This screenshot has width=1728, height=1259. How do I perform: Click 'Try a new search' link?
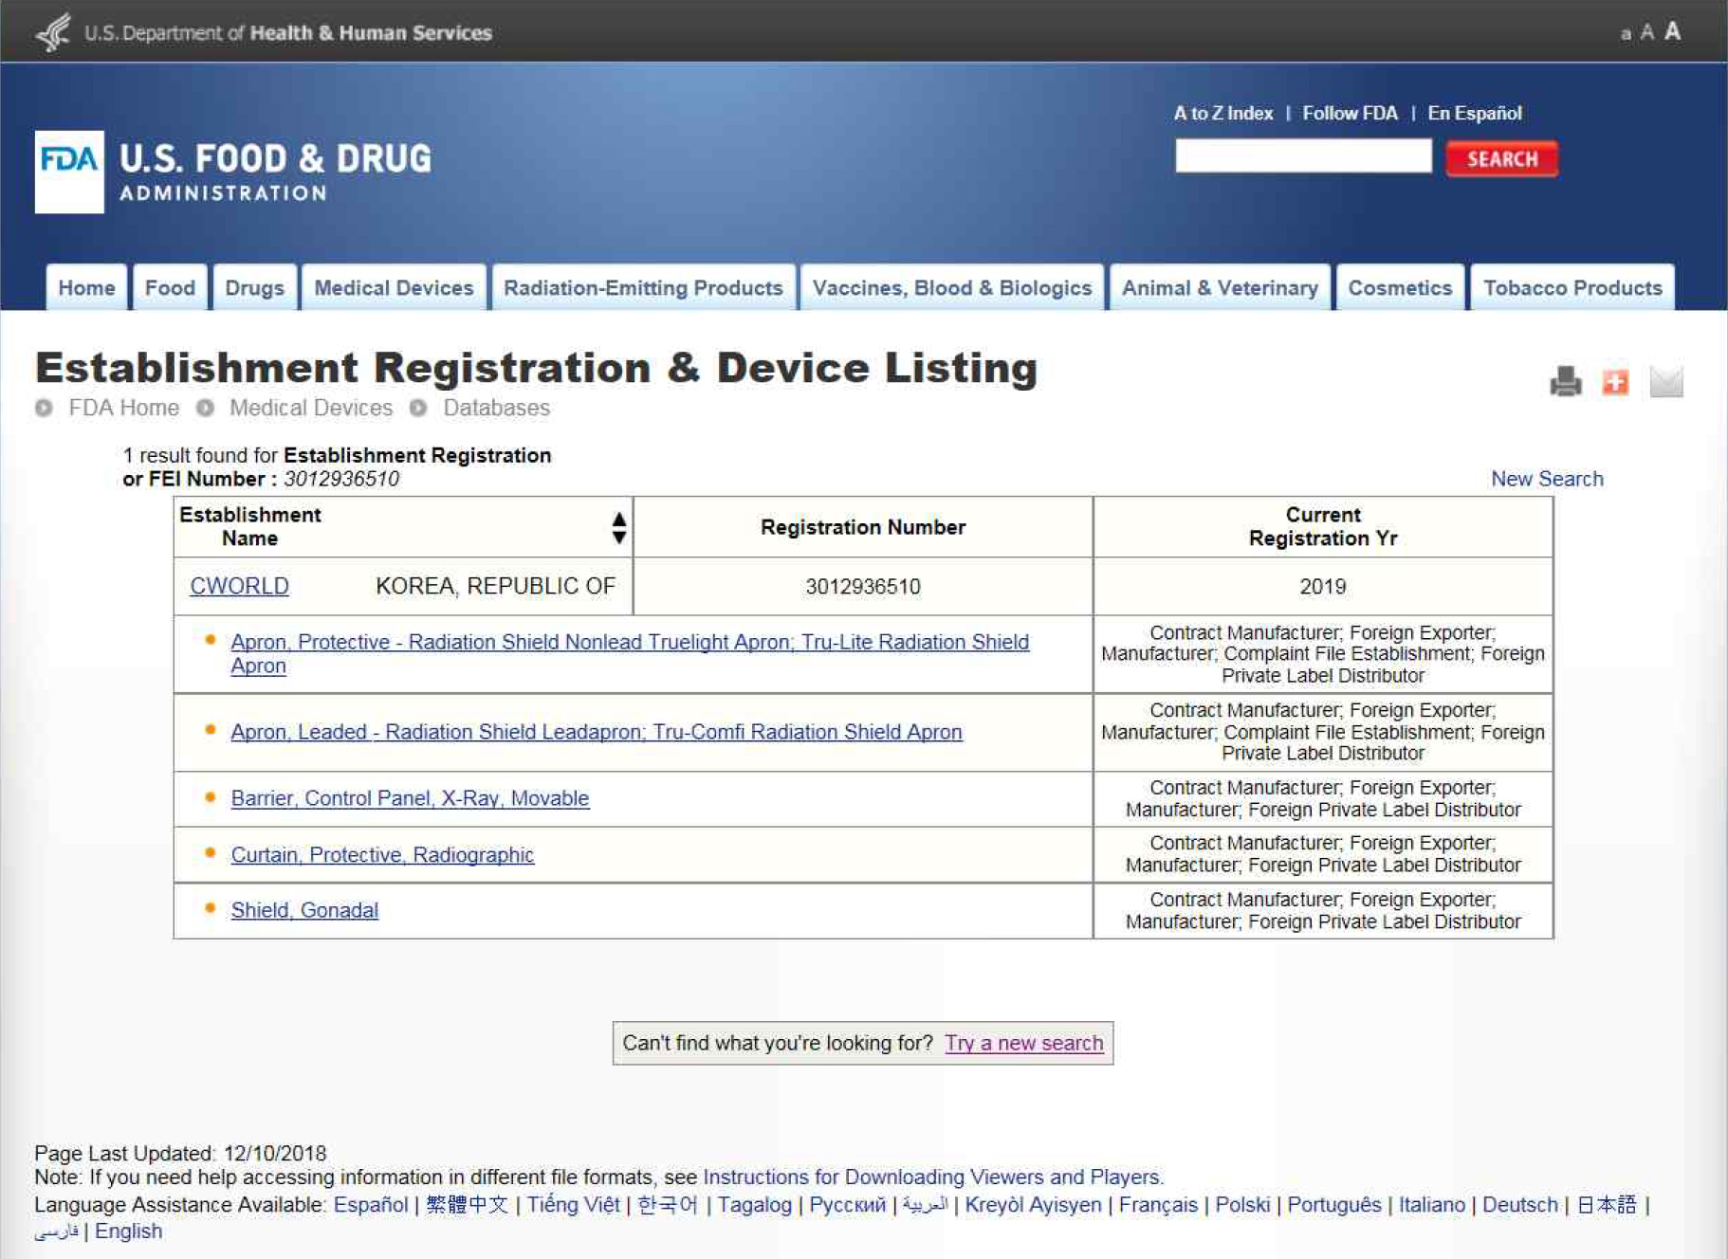[1023, 1043]
